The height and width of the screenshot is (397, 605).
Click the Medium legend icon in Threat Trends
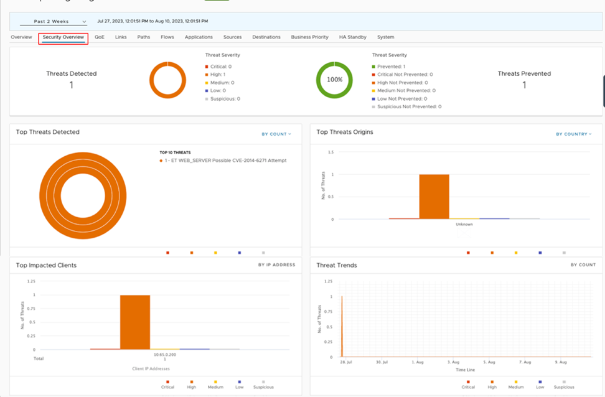516,381
